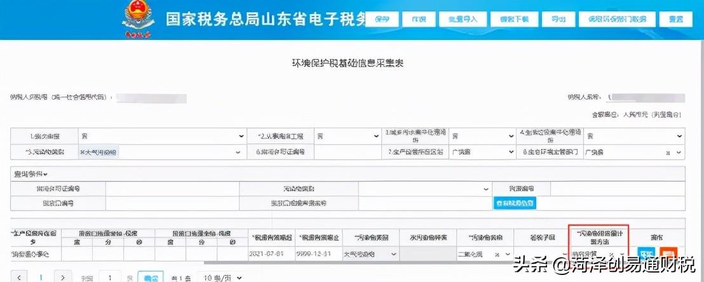Click the tax bureau emblem logo
The width and height of the screenshot is (704, 282).
(138, 19)
